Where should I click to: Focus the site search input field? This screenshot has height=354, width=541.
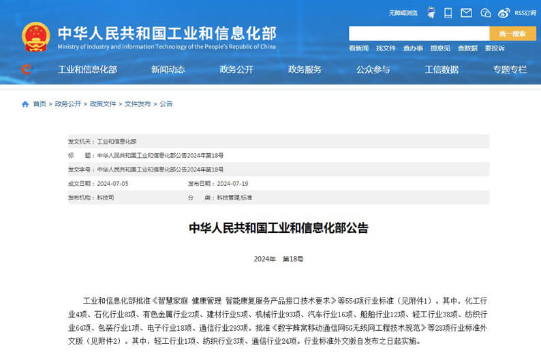coord(418,33)
